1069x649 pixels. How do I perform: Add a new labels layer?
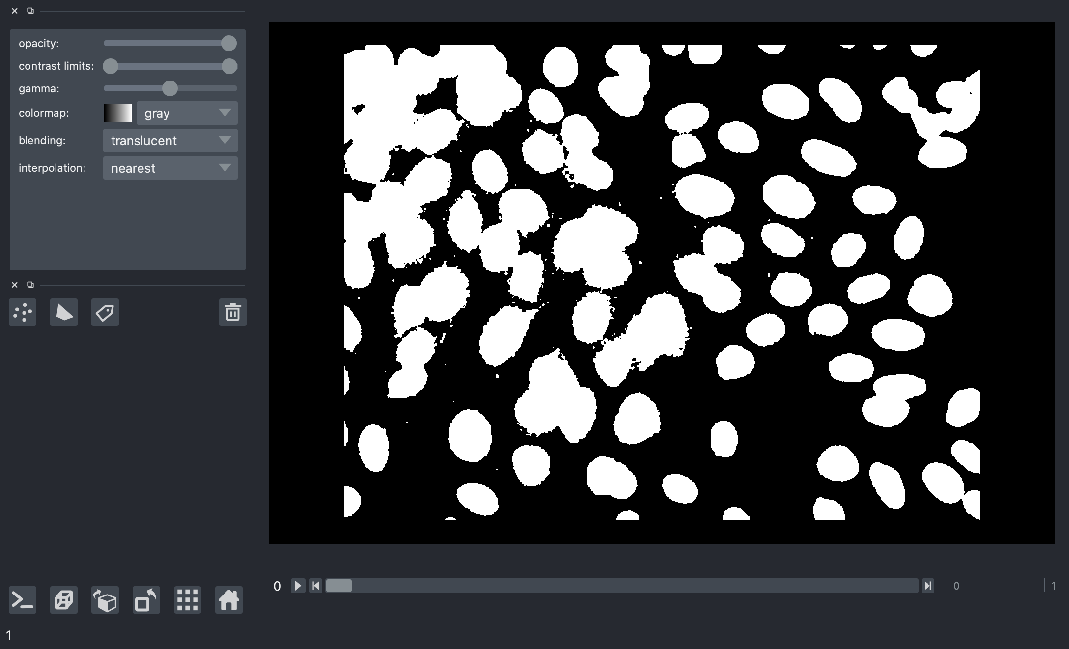105,312
